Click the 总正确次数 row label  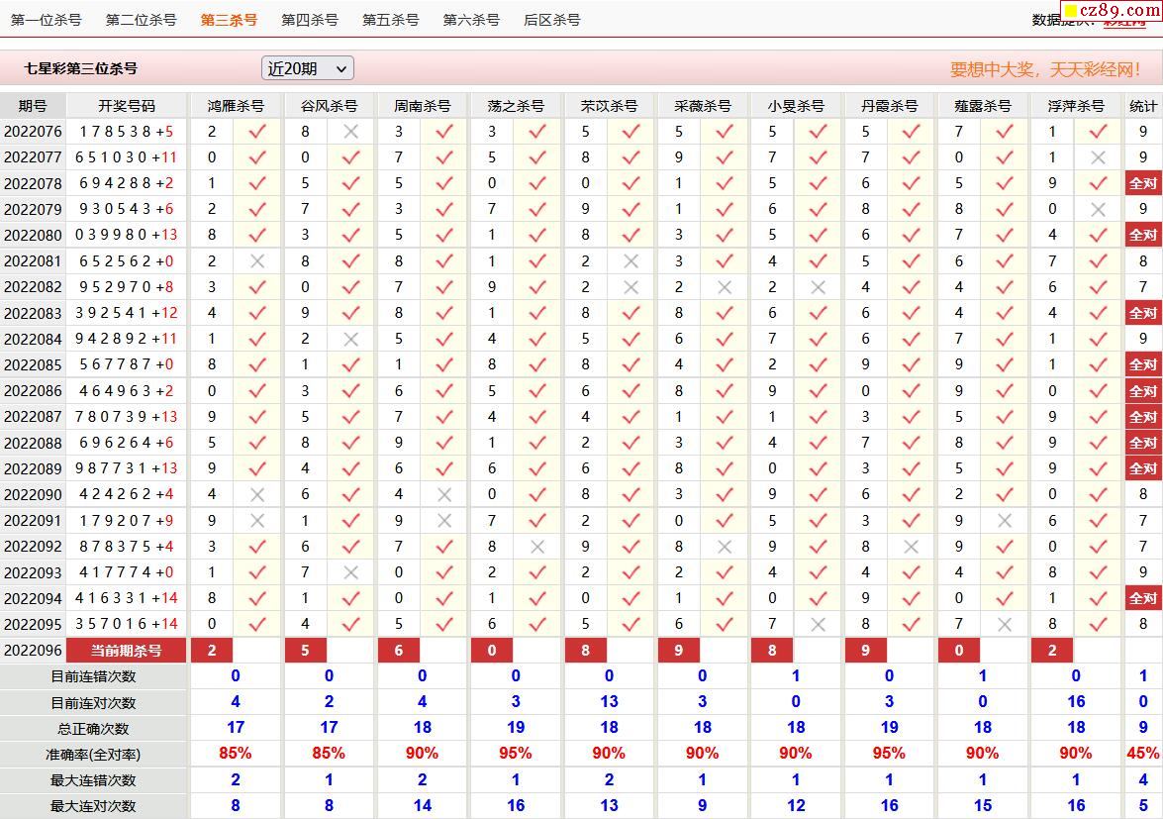click(x=93, y=729)
